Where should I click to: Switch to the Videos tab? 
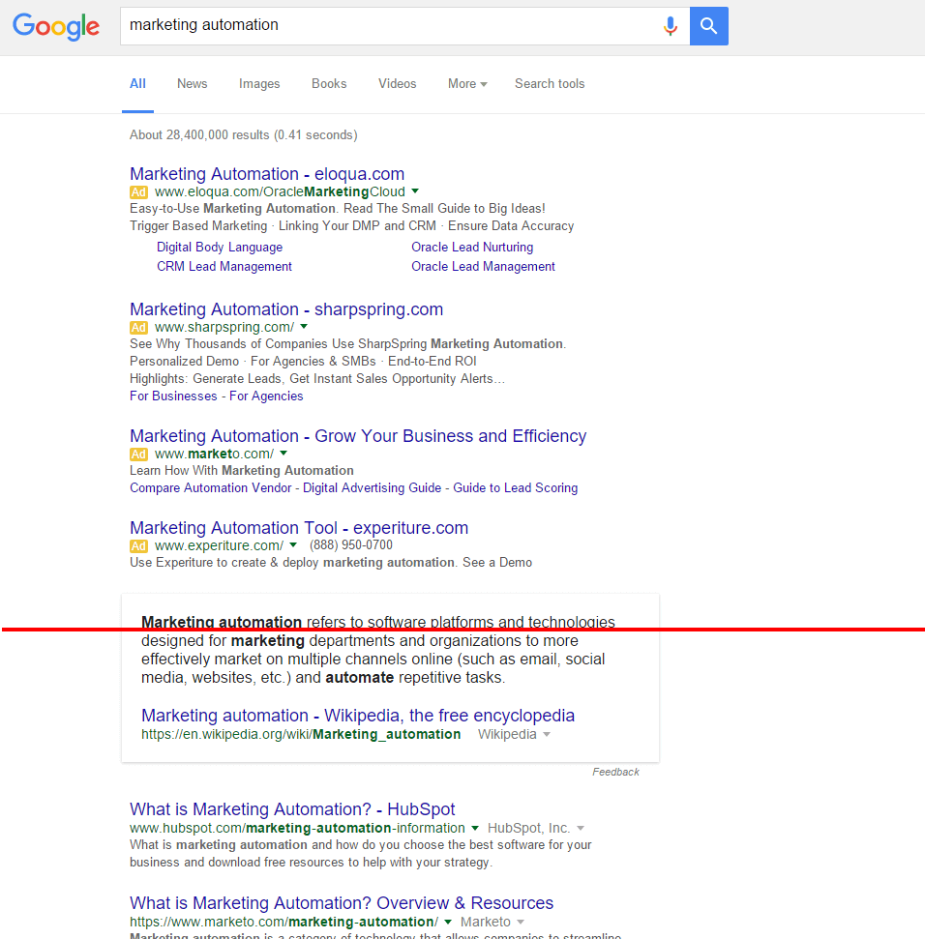398,84
